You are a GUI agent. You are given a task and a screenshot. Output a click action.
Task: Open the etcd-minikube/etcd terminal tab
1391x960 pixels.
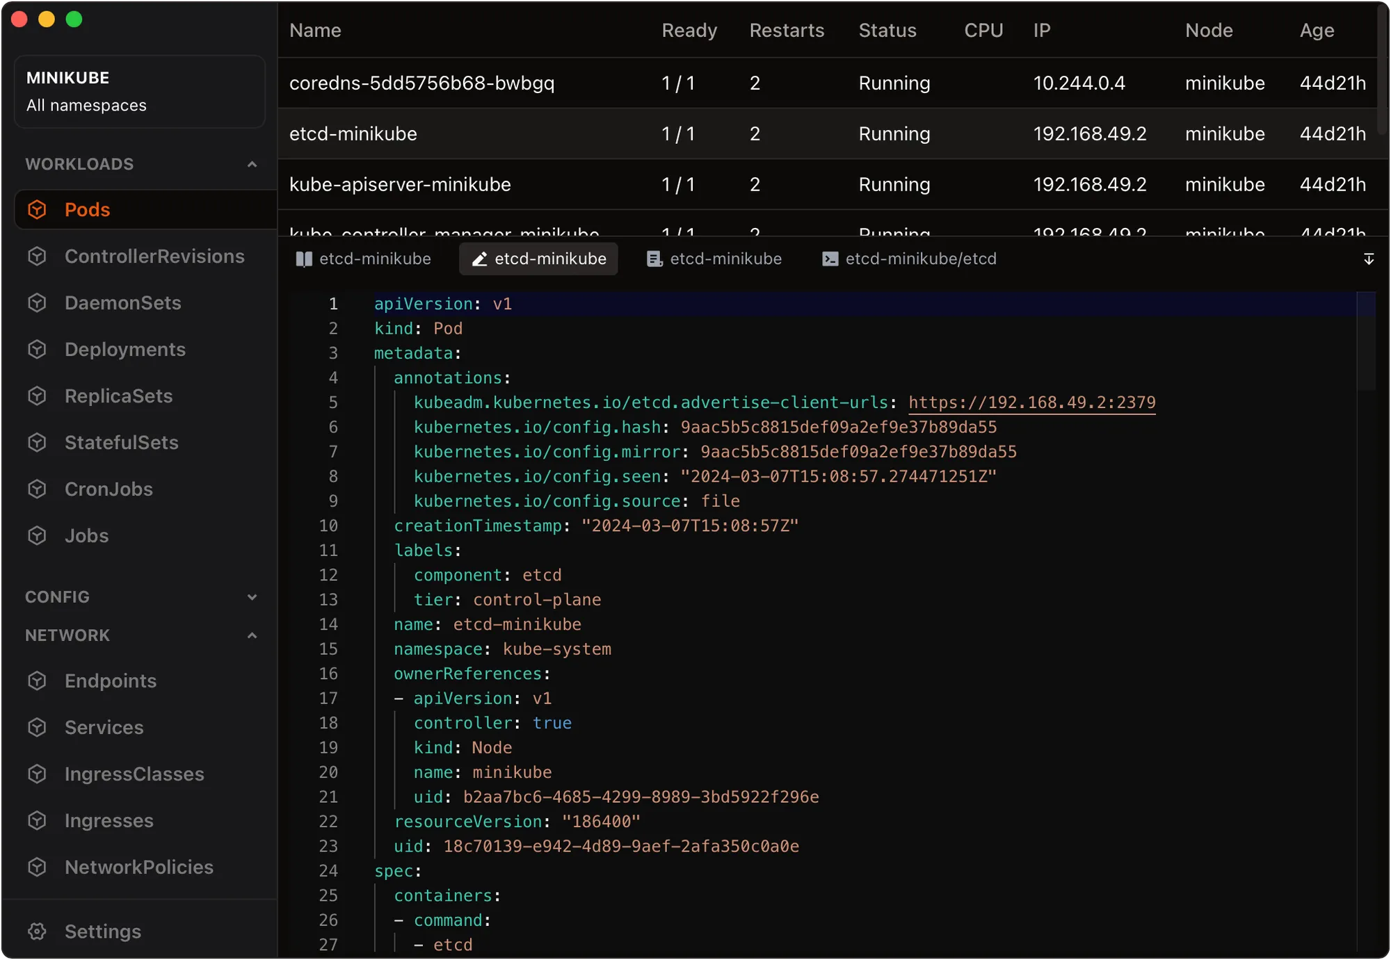click(x=910, y=259)
